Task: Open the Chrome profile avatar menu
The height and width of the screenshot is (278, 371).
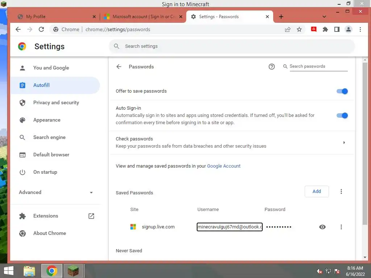Action: 349,29
